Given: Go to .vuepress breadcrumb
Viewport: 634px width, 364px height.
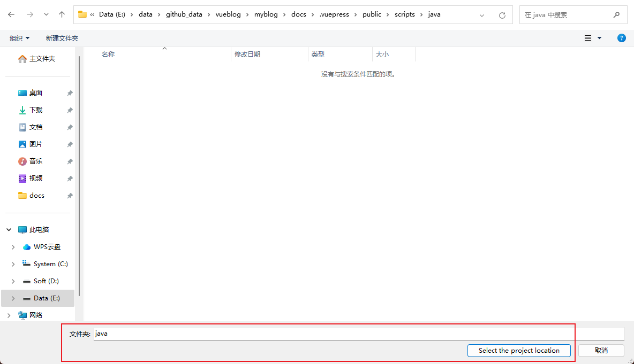Looking at the screenshot, I should tap(334, 14).
